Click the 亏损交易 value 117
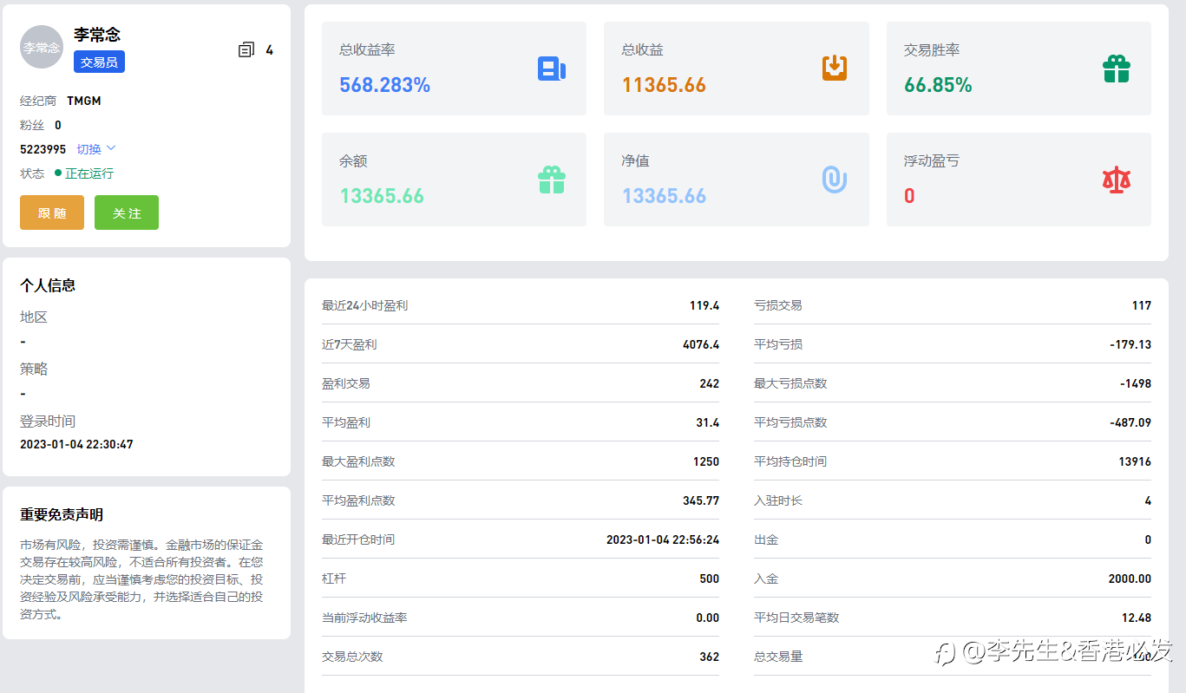 pos(1142,305)
